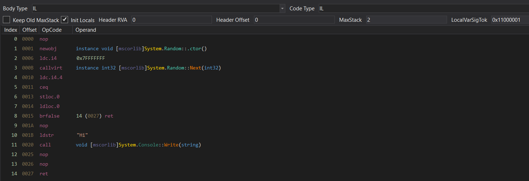
Task: Click the MaxStack input field
Action: click(406, 20)
